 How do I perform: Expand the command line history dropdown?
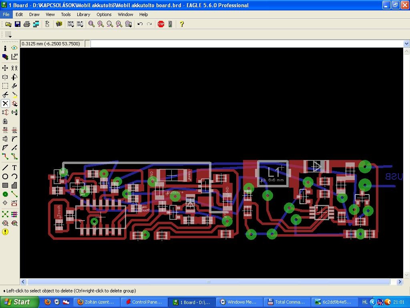pyautogui.click(x=406, y=44)
